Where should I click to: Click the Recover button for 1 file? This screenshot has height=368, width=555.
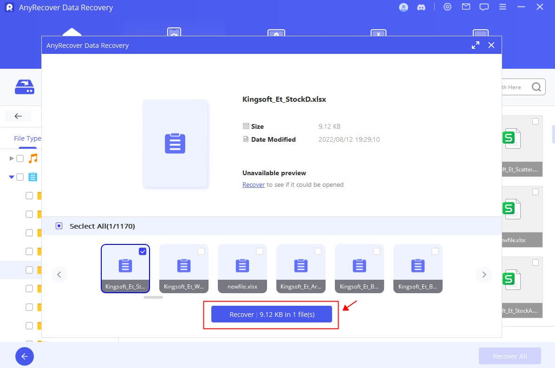click(x=271, y=314)
